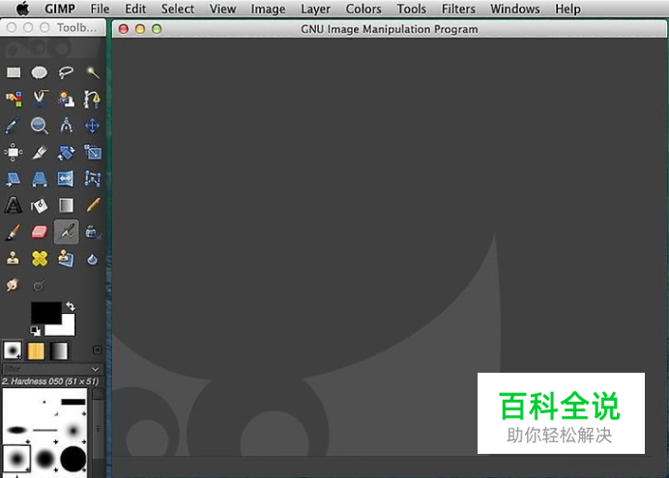This screenshot has height=478, width=669.
Task: Click the brushes list scrollbar
Action: [x=99, y=429]
